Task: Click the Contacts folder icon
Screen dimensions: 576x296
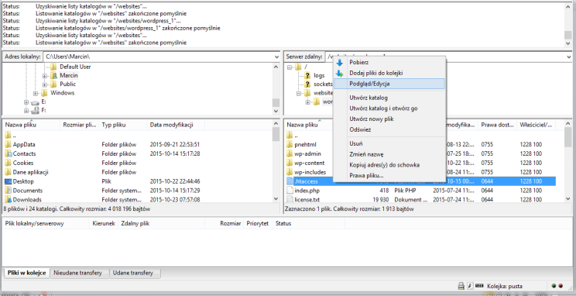Action: pos(8,153)
